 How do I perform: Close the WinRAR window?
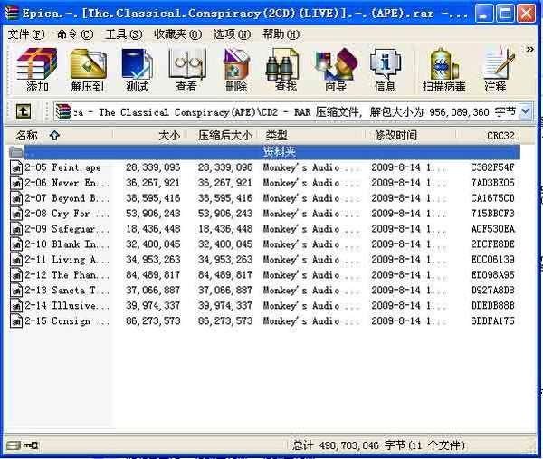[526, 14]
